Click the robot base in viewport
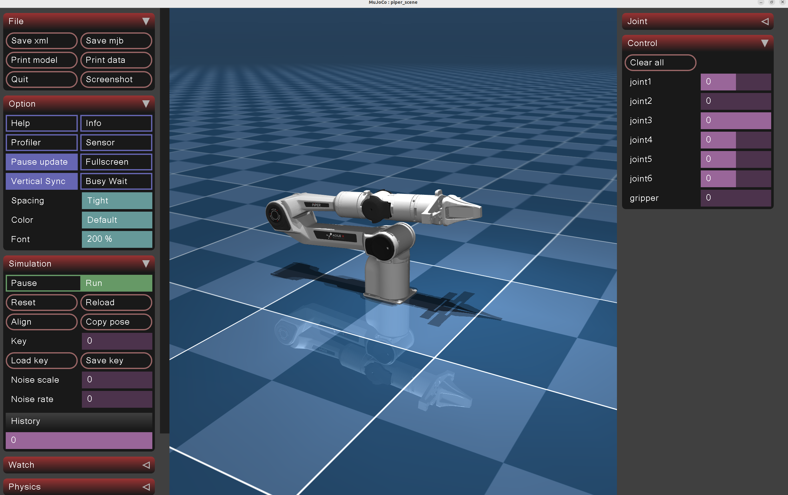Image resolution: width=788 pixels, height=495 pixels. coord(388,280)
